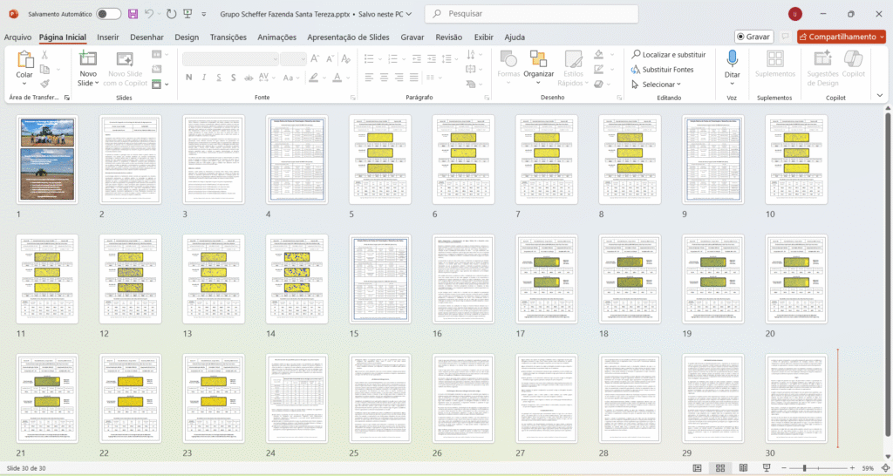Click Slide Sorter view icon in status bar
893x476 pixels.
pos(720,468)
